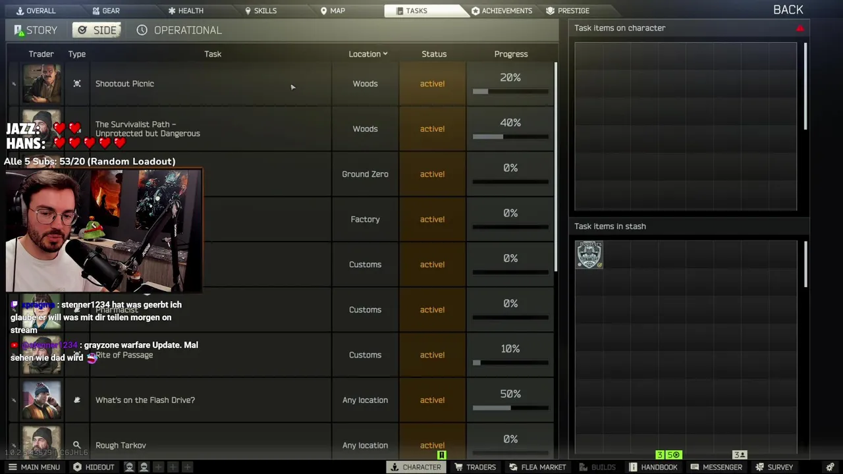Image resolution: width=843 pixels, height=474 pixels.
Task: Switch to the Prestige tab
Action: pyautogui.click(x=568, y=11)
